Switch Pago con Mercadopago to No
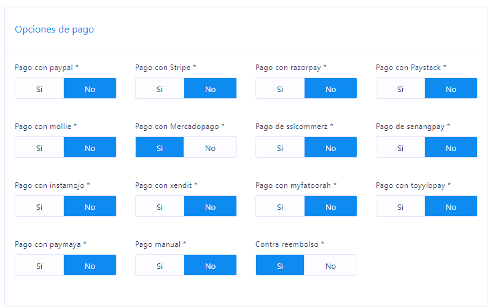 pyautogui.click(x=211, y=147)
